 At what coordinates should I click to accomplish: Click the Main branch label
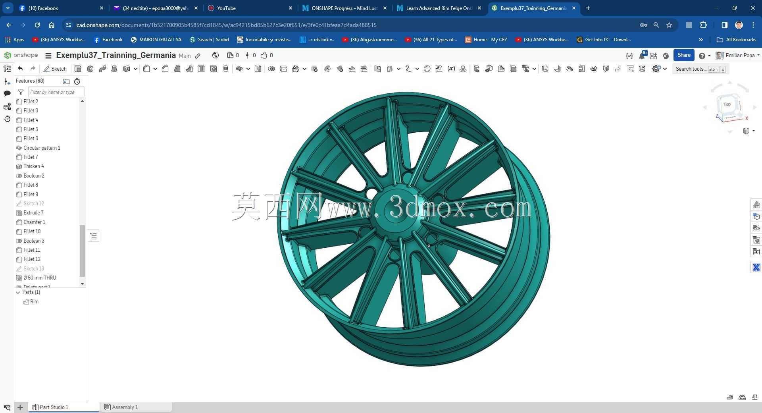coord(185,56)
